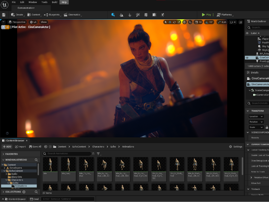Toggle pilot camera view icon
The image size is (269, 202).
pos(7,27)
